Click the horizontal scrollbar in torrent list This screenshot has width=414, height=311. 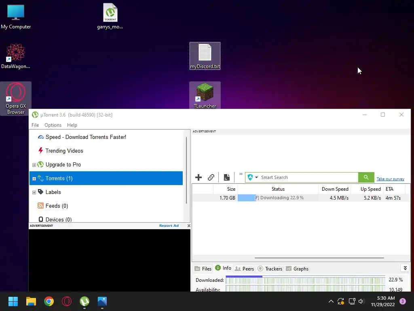tap(319, 258)
